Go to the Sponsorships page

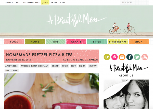[31, 2]
